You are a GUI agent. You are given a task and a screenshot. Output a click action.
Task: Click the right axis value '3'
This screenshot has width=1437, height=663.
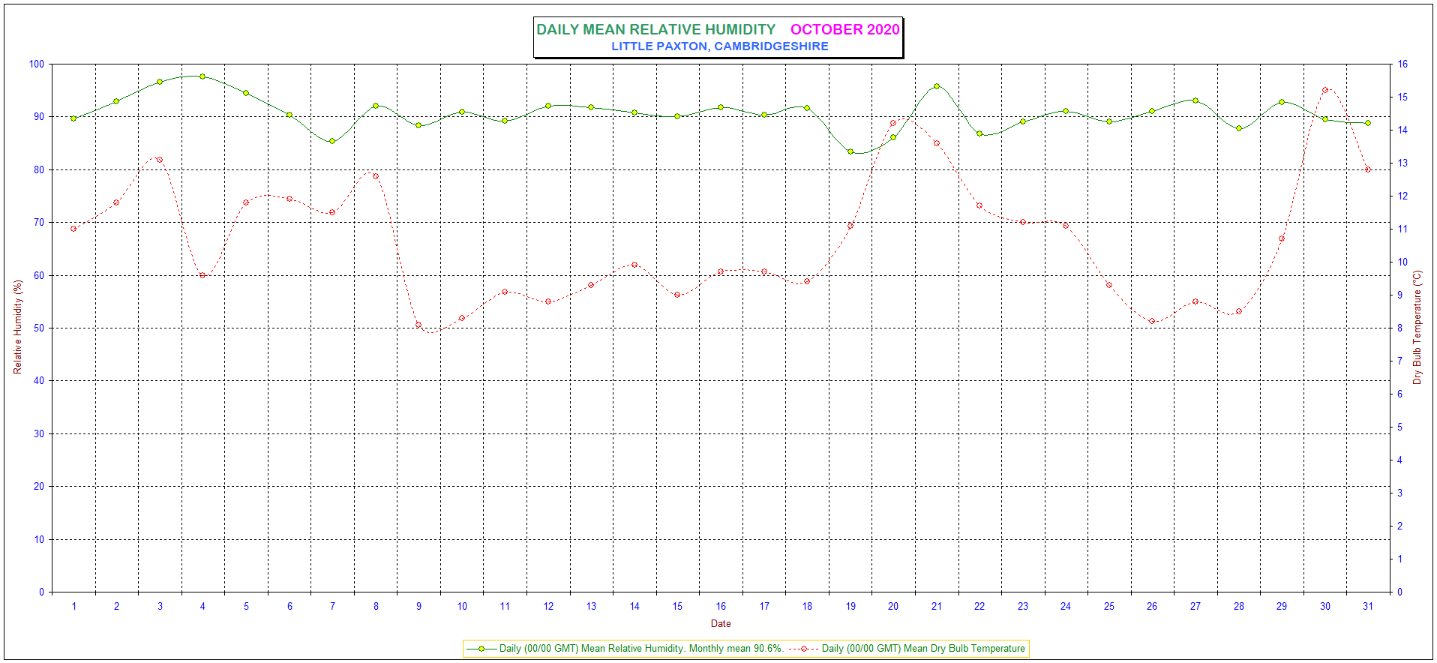coord(1399,493)
